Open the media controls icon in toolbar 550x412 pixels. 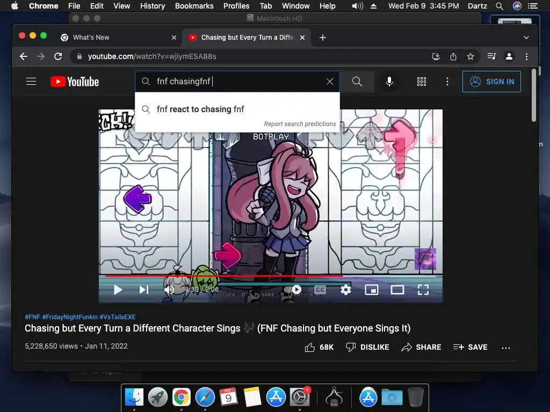(491, 56)
